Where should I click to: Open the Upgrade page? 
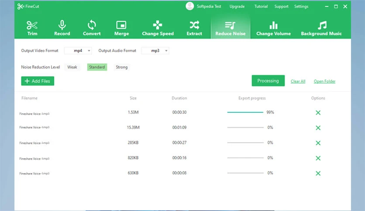tap(237, 7)
